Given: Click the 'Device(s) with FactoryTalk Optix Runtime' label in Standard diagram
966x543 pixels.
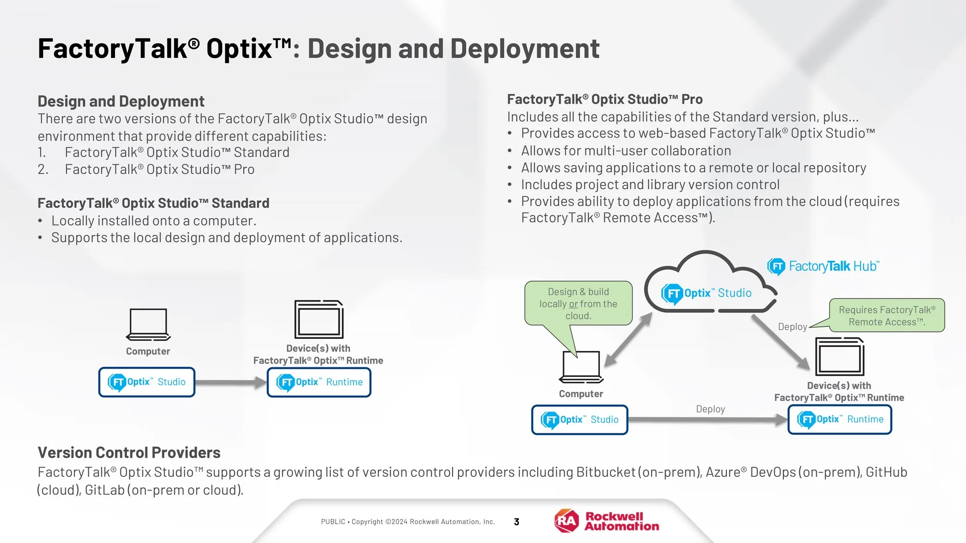Looking at the screenshot, I should pyautogui.click(x=318, y=354).
